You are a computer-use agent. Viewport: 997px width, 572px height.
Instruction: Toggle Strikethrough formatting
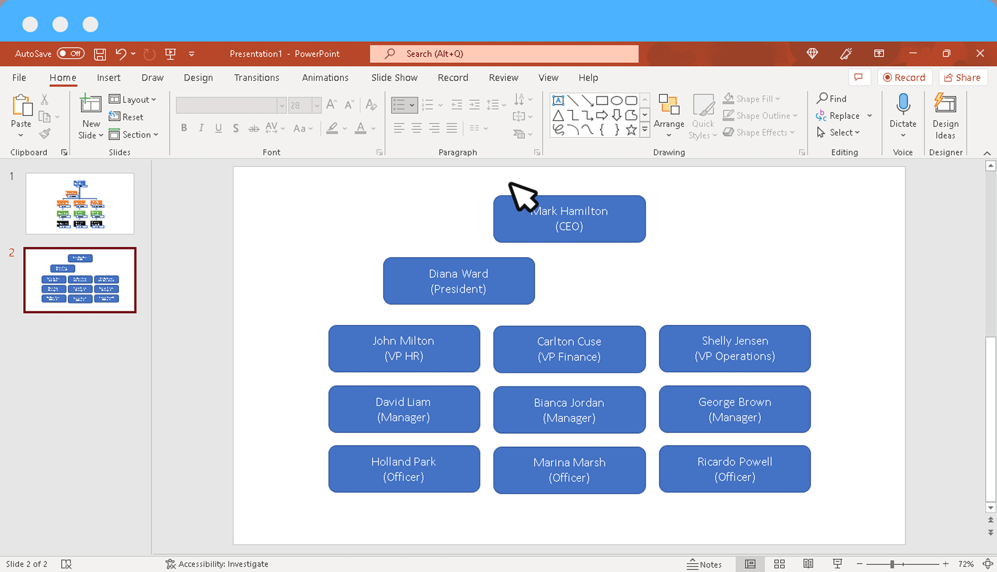[x=254, y=129]
